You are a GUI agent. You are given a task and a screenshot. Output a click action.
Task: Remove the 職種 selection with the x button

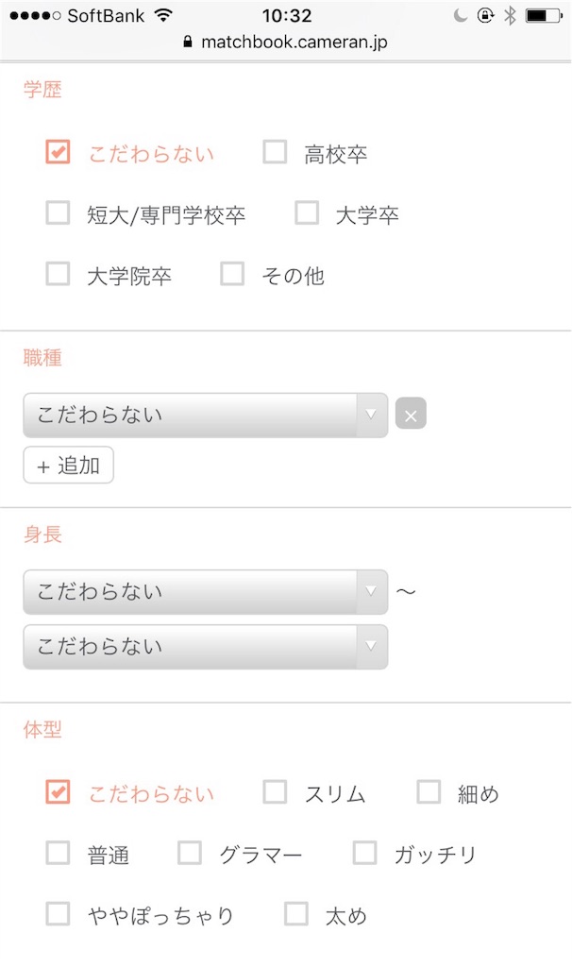point(411,414)
